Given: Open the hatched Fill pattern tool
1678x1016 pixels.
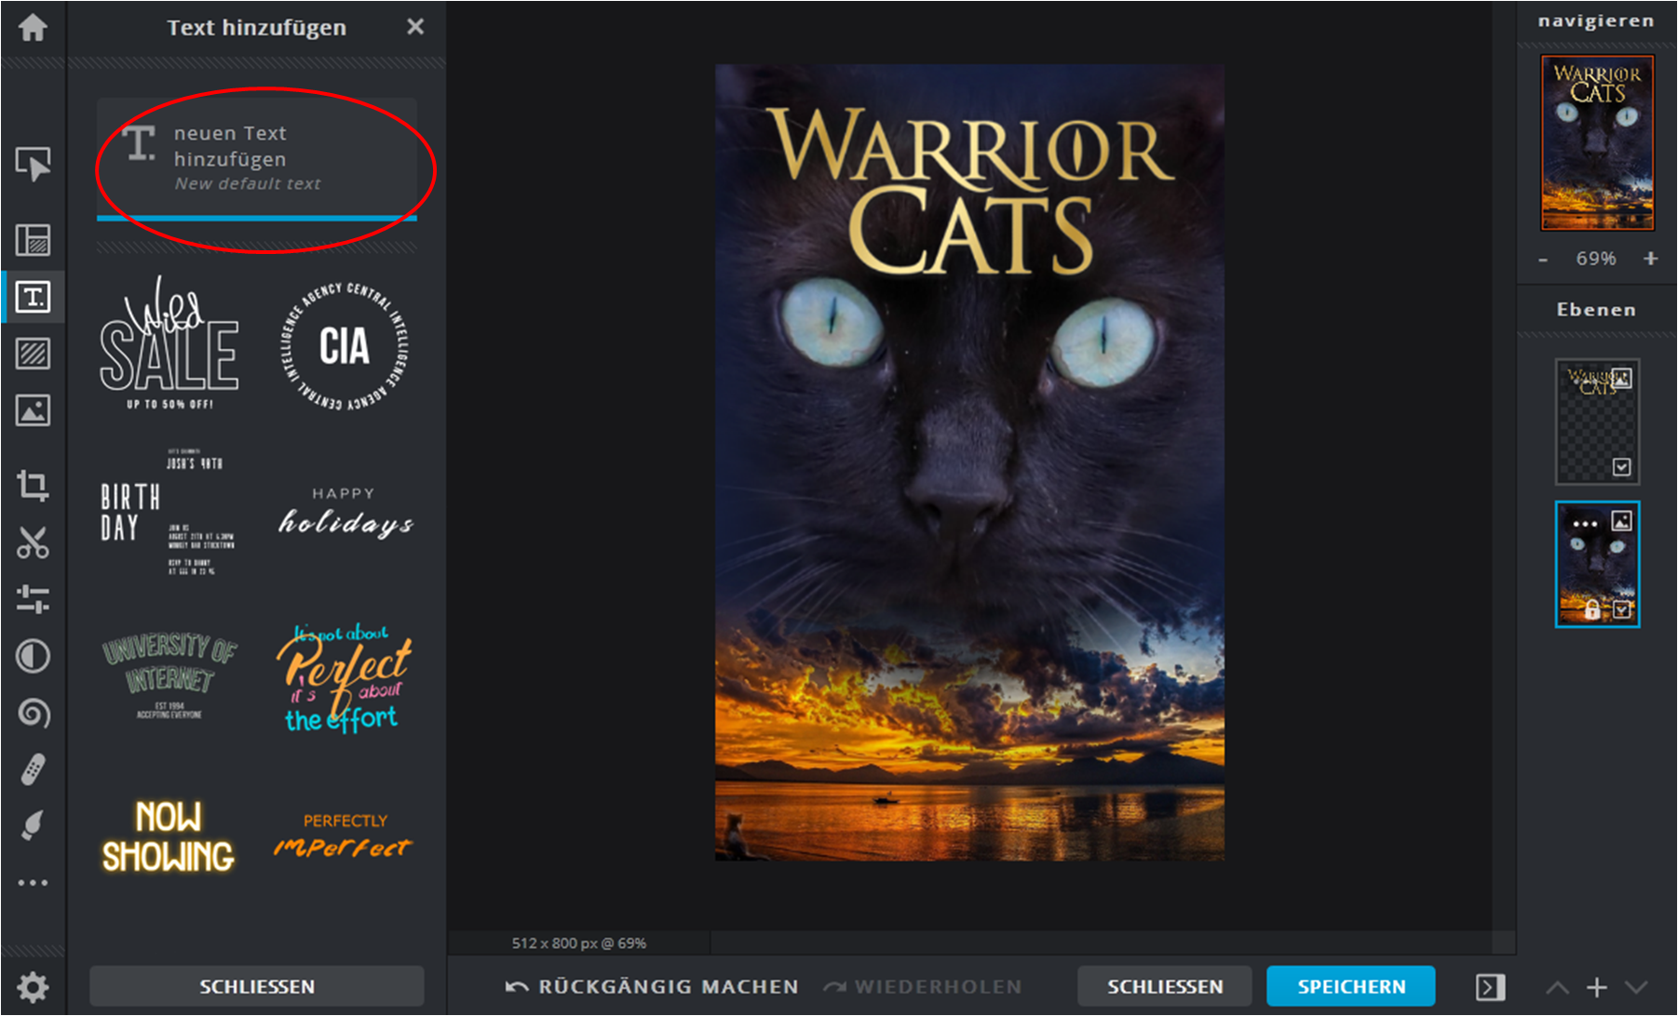Looking at the screenshot, I should pos(34,354).
